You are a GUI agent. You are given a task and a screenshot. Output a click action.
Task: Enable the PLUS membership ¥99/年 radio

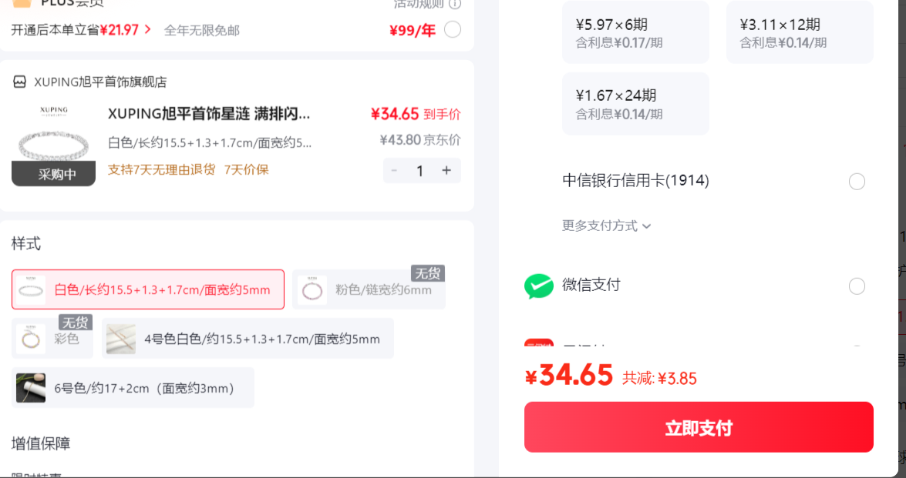[x=453, y=29]
